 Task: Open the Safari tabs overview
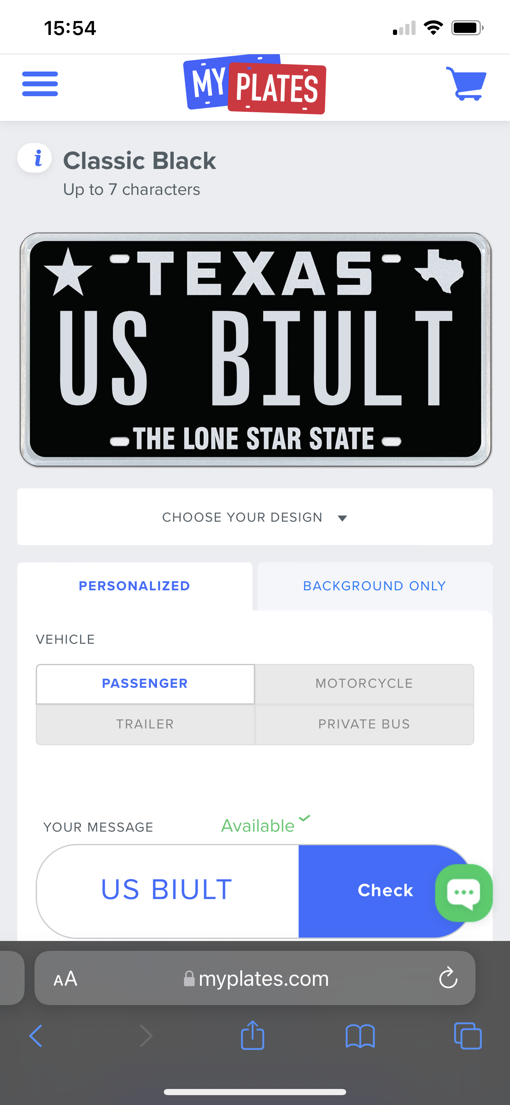click(x=467, y=1036)
